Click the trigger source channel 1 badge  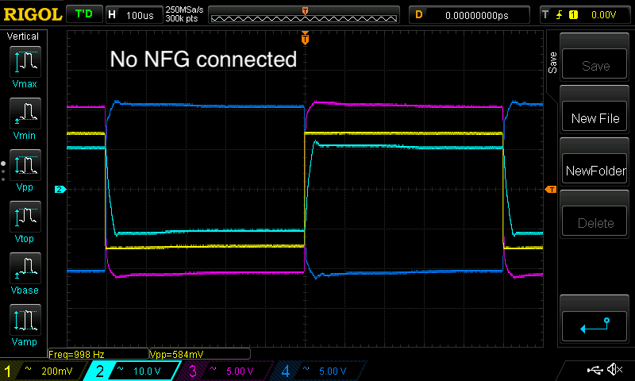click(x=573, y=15)
